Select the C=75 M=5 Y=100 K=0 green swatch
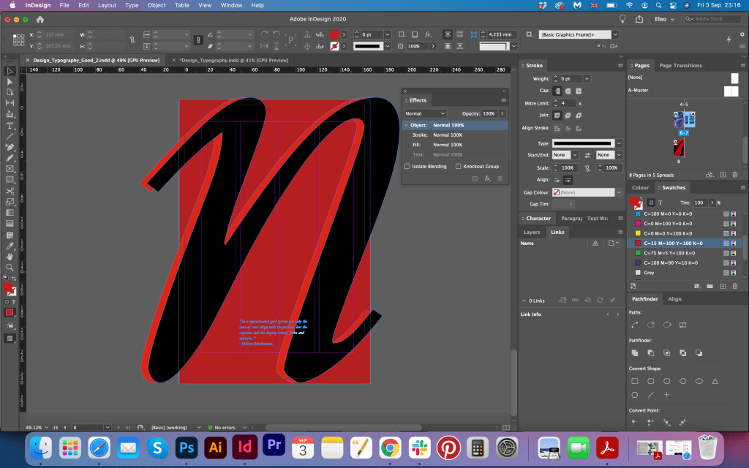The height and width of the screenshot is (468, 749). point(666,253)
